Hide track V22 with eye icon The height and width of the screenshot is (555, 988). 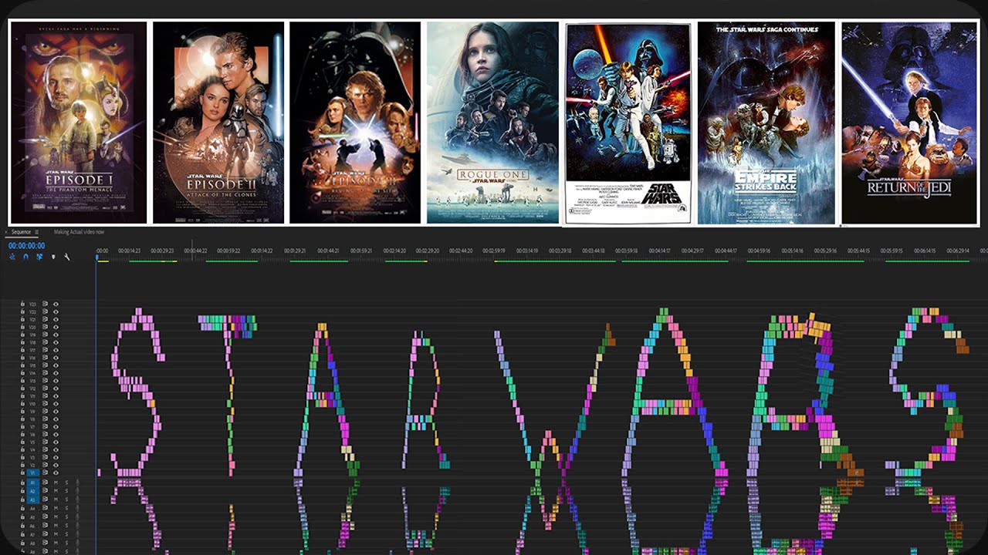[56, 312]
